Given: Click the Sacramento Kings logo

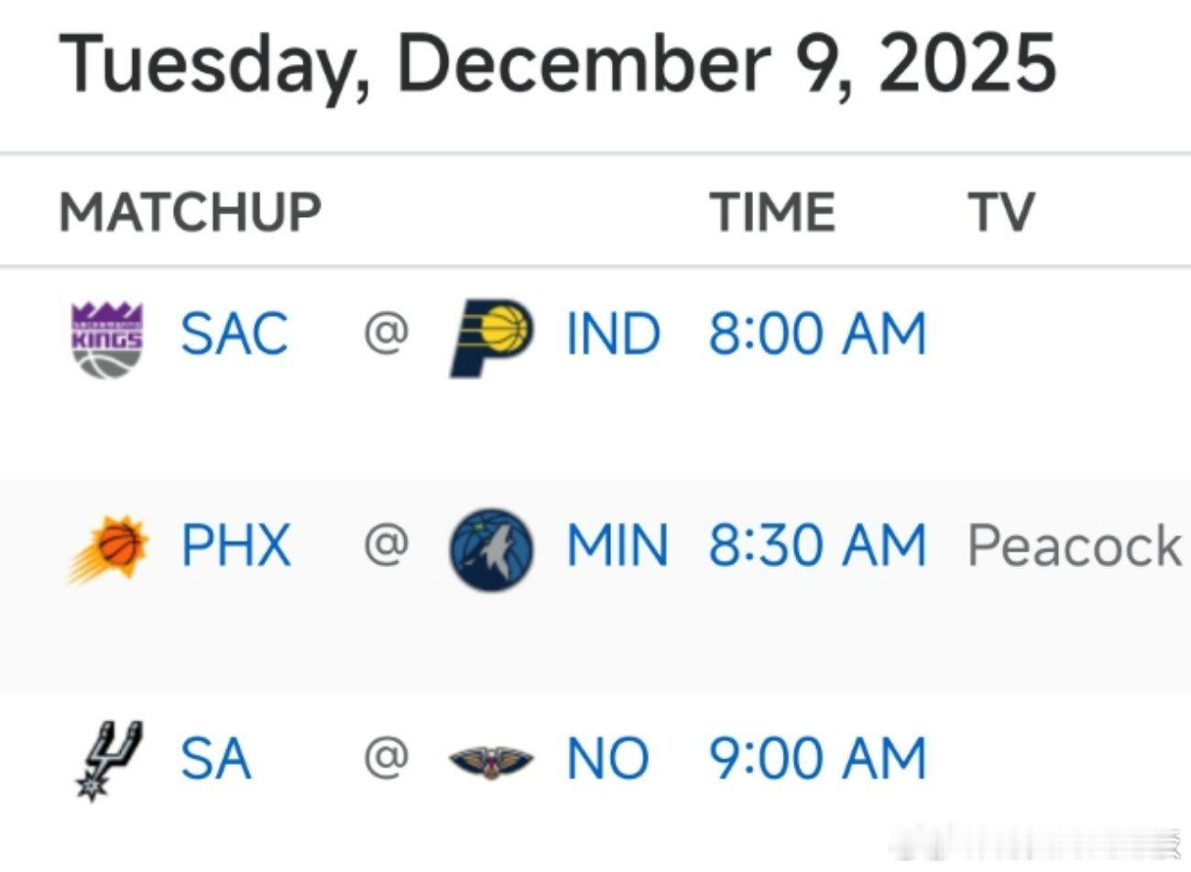Looking at the screenshot, I should click(x=107, y=337).
